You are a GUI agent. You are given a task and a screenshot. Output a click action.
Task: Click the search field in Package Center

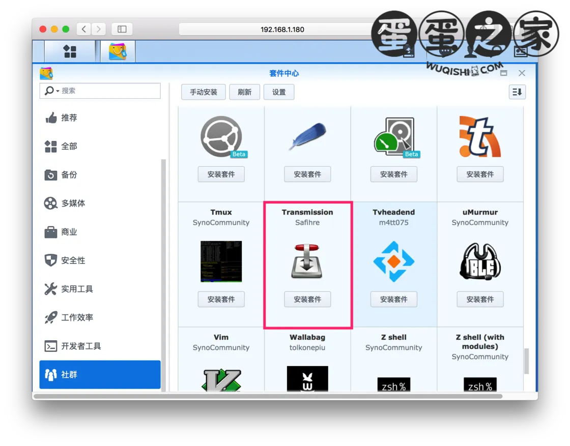click(x=100, y=91)
